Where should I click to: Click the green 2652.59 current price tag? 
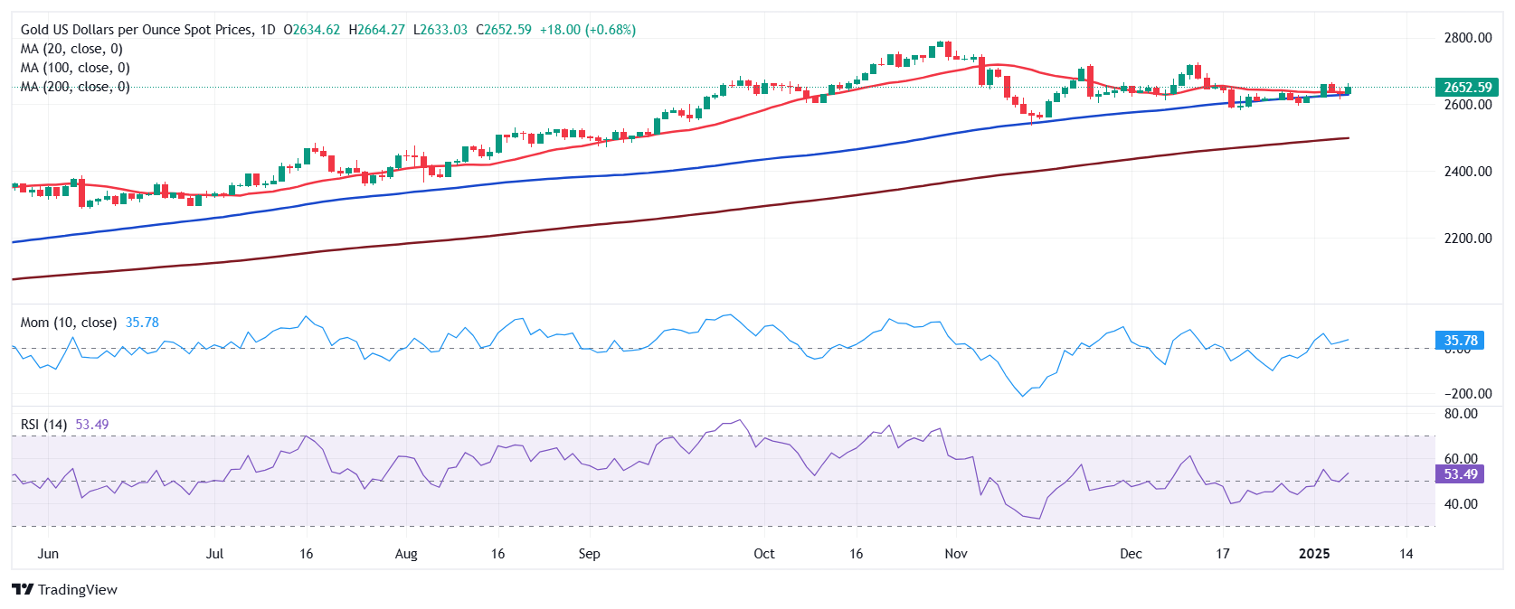coord(1467,88)
